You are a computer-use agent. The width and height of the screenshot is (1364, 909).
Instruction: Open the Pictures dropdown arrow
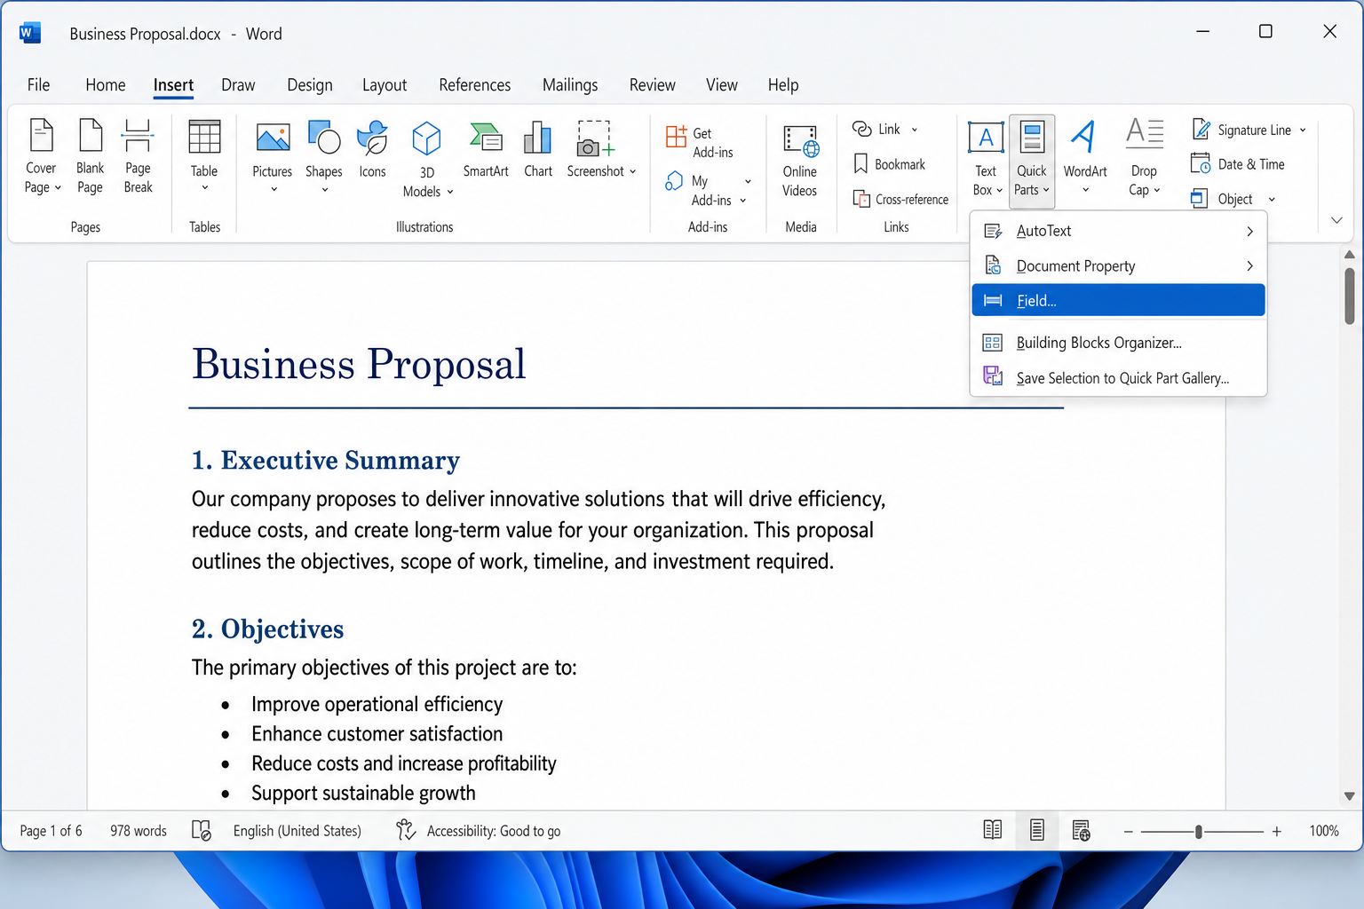(274, 189)
